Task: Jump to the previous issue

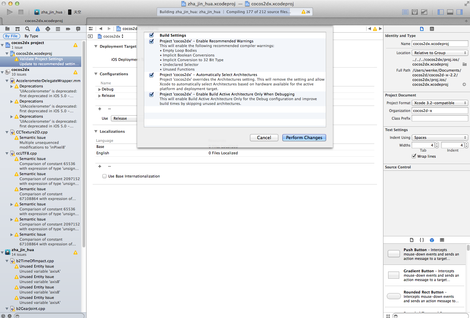Action: pos(370,29)
